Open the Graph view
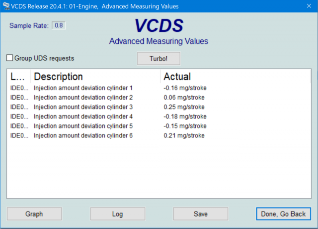 [x=34, y=214]
